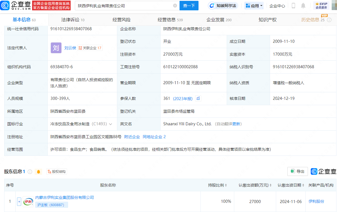Click the orange bell beside 股东信息
This screenshot has width=337, height=212.
(39, 171)
